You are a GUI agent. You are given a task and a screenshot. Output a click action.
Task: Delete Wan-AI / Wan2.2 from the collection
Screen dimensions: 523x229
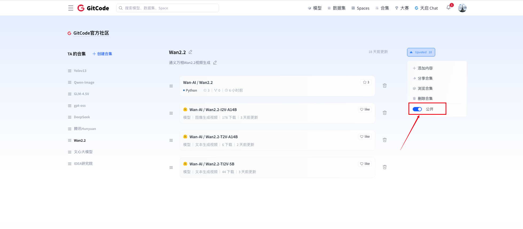tap(385, 85)
